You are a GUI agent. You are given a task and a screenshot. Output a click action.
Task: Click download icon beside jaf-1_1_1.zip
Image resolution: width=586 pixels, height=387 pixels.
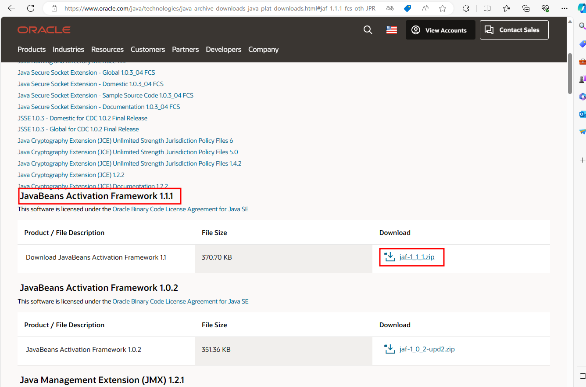[389, 257]
